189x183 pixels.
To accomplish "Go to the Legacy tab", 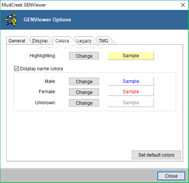I will click(x=84, y=41).
